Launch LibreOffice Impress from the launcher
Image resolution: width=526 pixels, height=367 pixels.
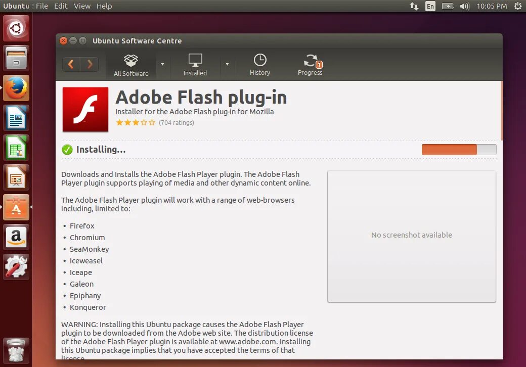pos(16,177)
